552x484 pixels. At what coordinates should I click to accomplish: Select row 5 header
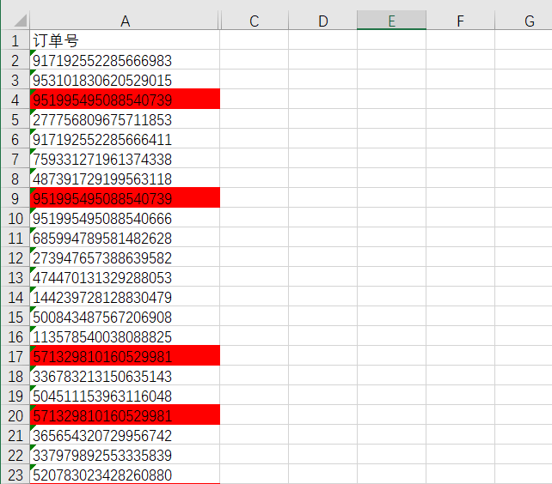click(x=15, y=118)
